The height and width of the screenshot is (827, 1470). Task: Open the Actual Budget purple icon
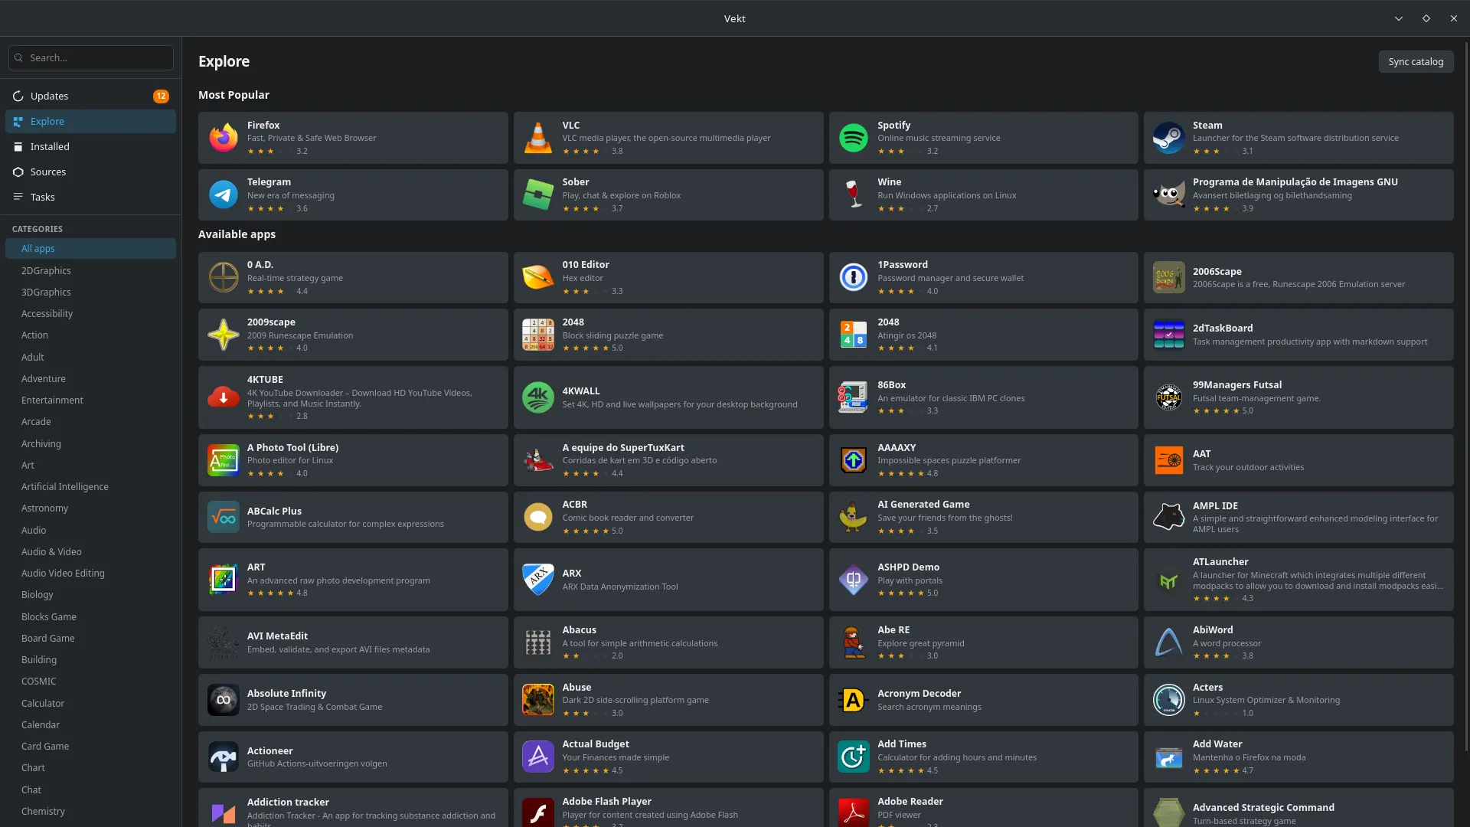(538, 757)
